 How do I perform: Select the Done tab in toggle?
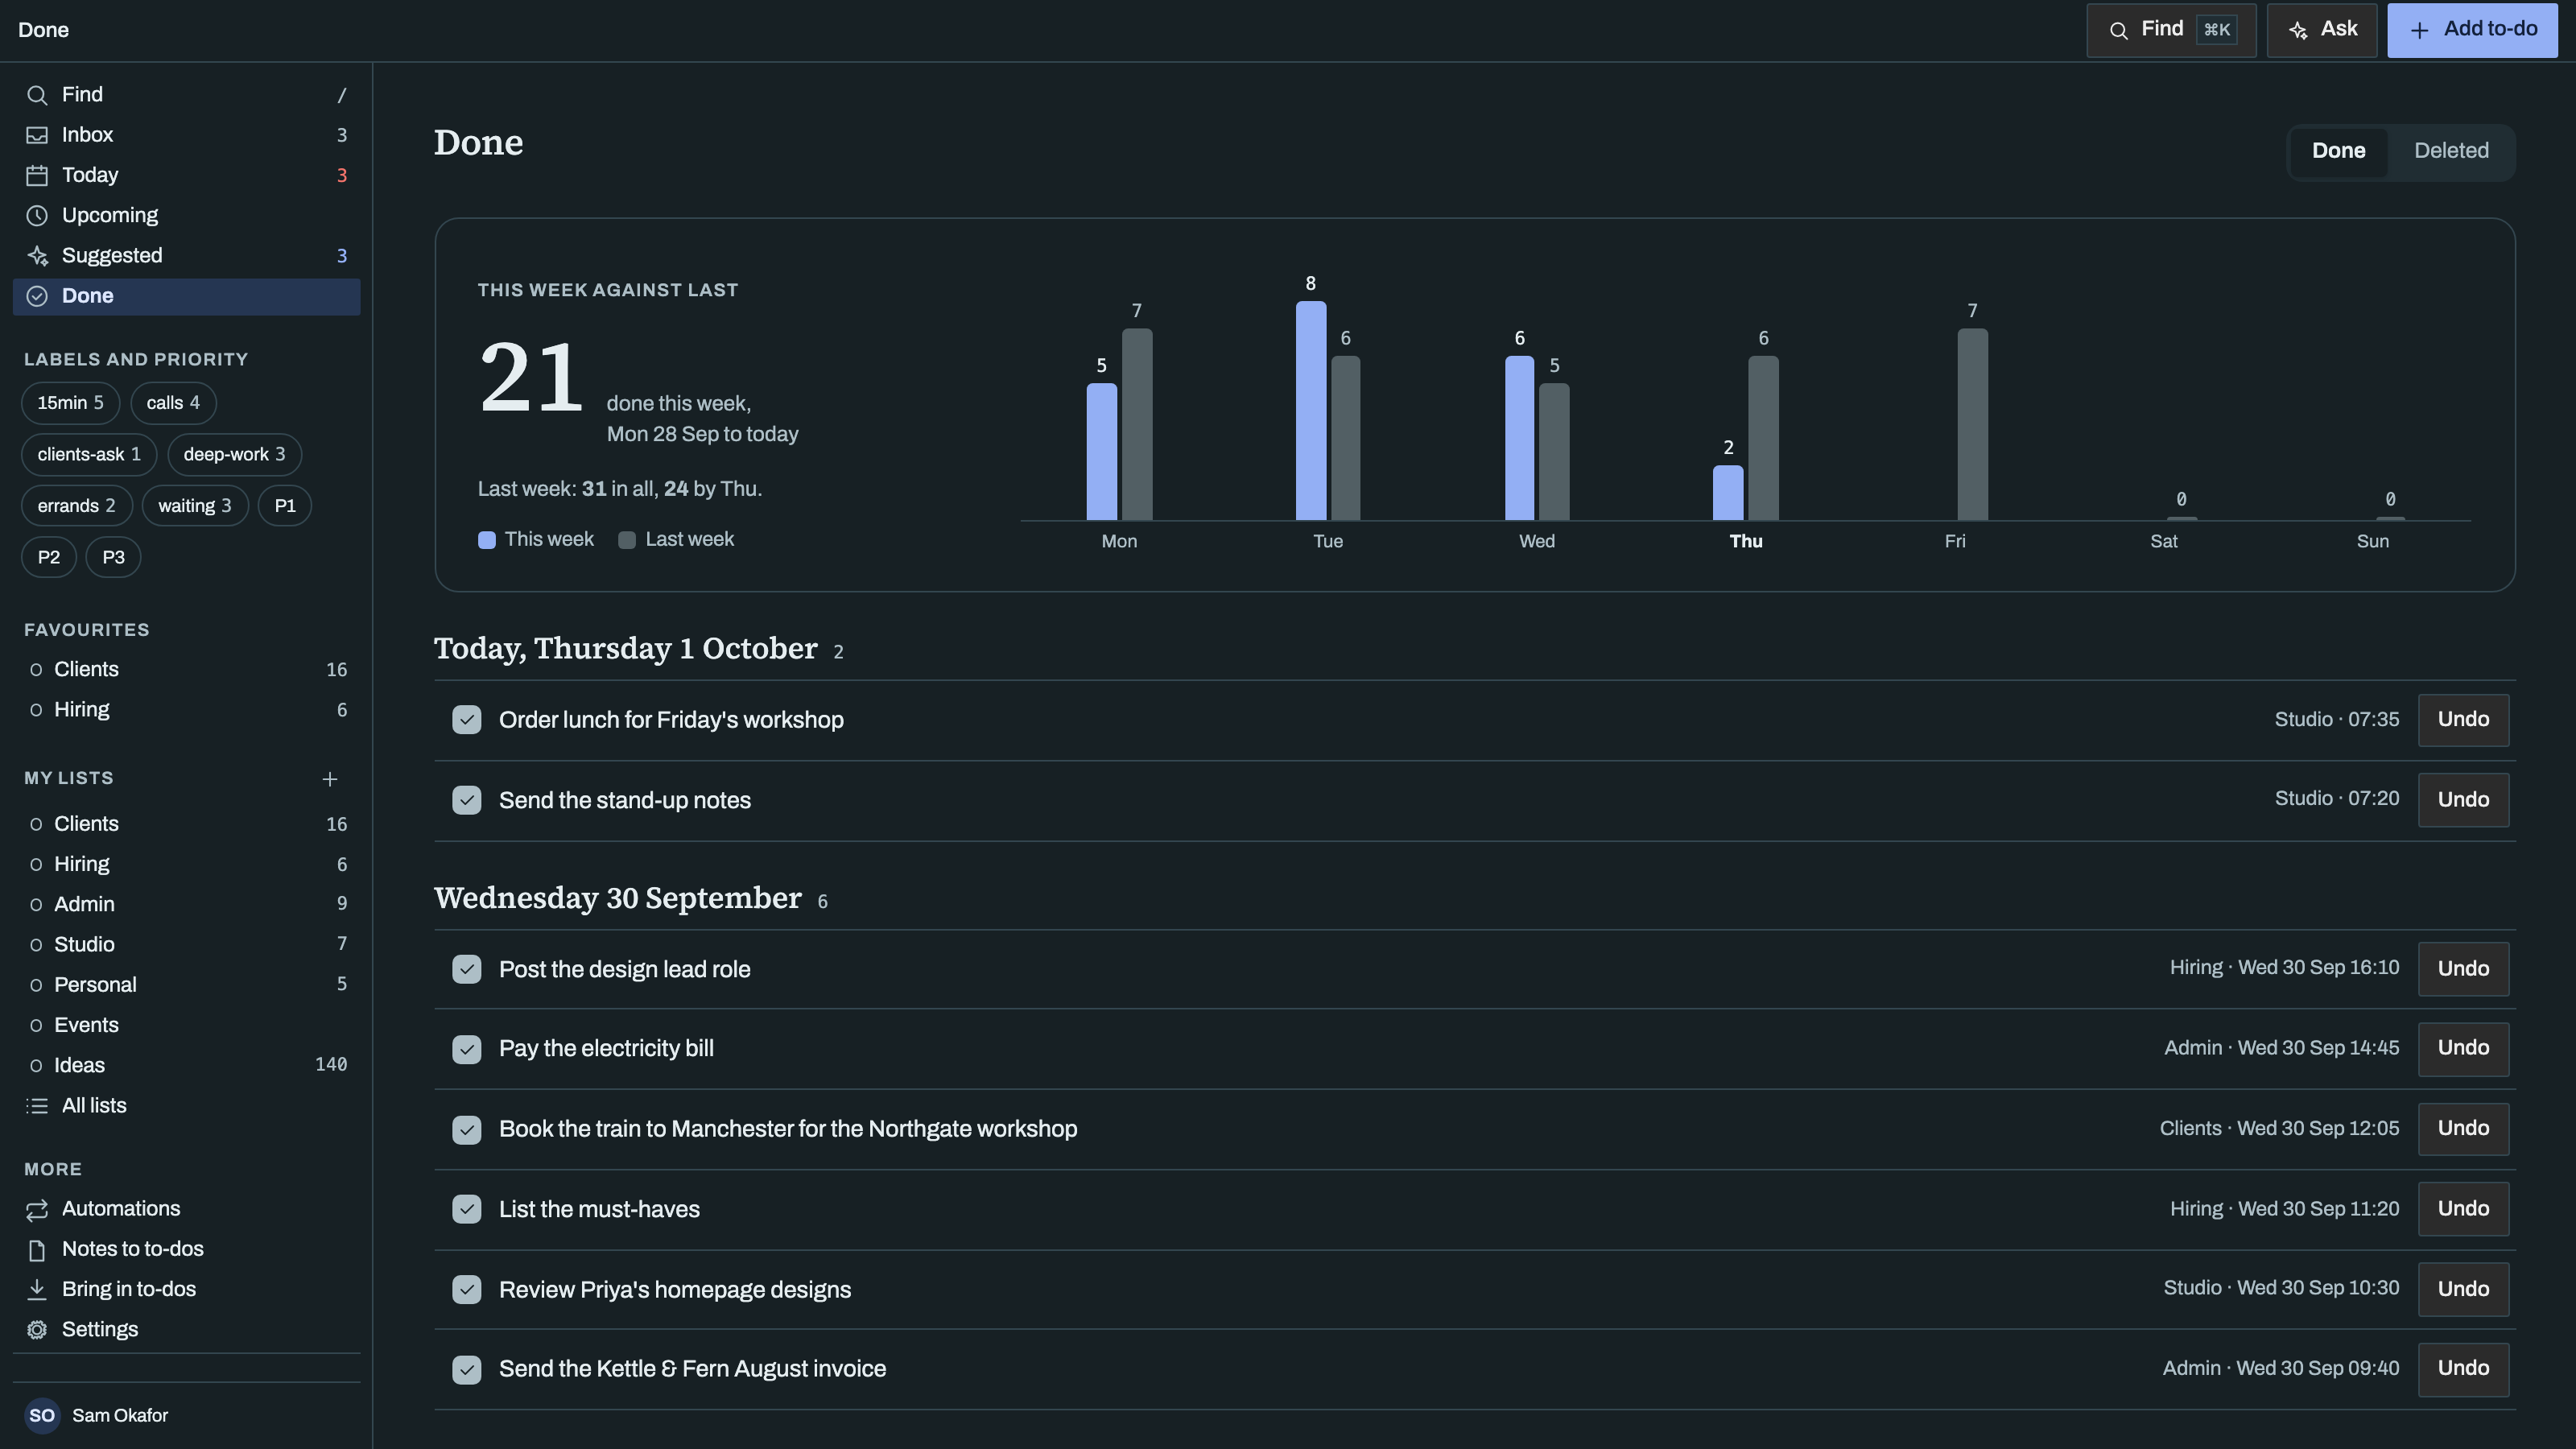[2338, 151]
